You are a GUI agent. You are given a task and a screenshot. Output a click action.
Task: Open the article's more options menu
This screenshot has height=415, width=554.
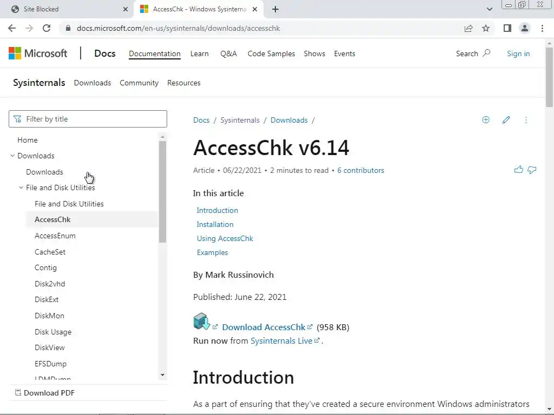click(x=526, y=120)
